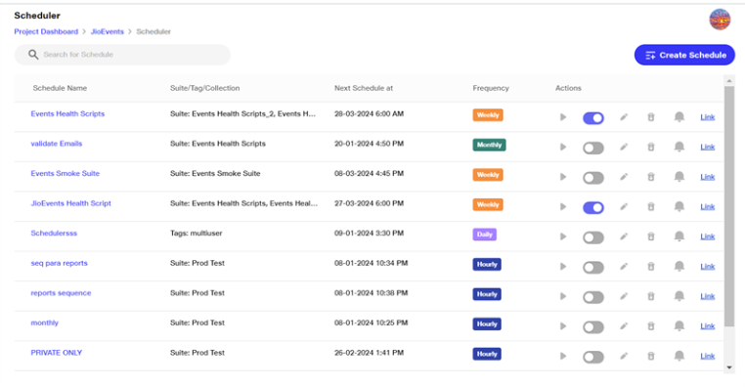Image resolution: width=745 pixels, height=387 pixels.
Task: Edit the Schedulersss schedule
Action: [x=624, y=236]
